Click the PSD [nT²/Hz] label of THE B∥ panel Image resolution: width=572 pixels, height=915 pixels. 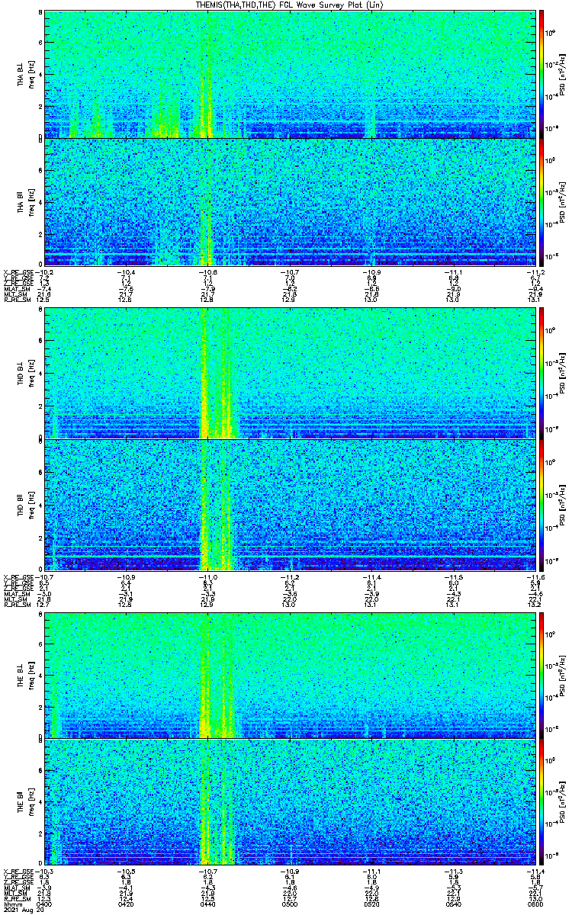562,803
